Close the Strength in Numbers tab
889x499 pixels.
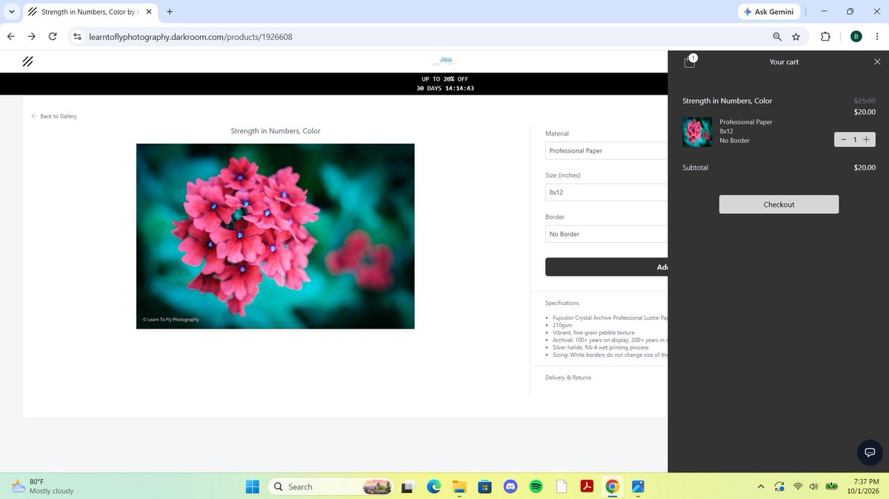(149, 12)
